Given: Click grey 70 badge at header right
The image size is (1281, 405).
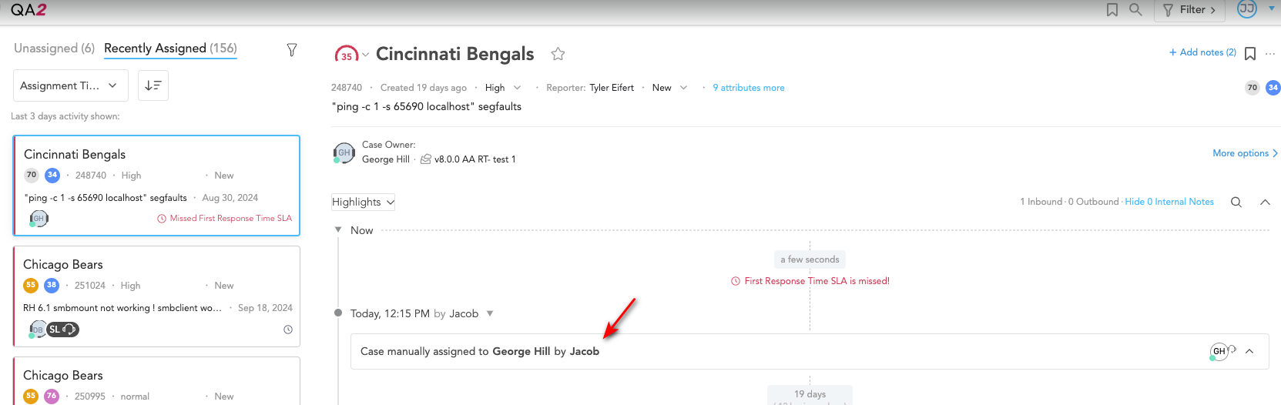Looking at the screenshot, I should [1252, 88].
